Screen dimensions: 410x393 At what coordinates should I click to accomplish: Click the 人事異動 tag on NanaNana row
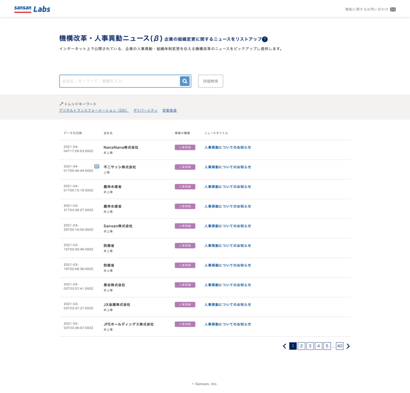pos(185,147)
